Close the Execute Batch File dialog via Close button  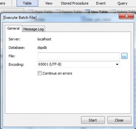click(119, 120)
